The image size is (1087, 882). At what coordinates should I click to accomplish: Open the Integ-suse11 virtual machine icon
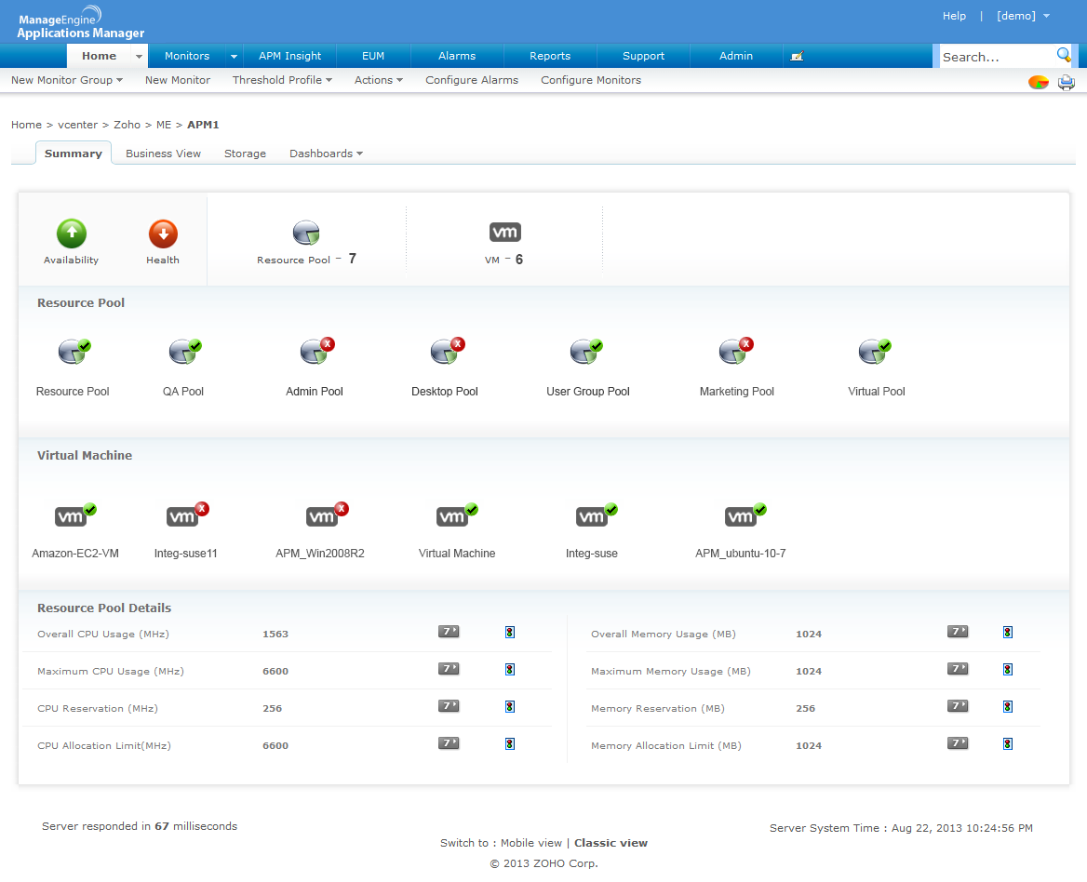point(187,514)
